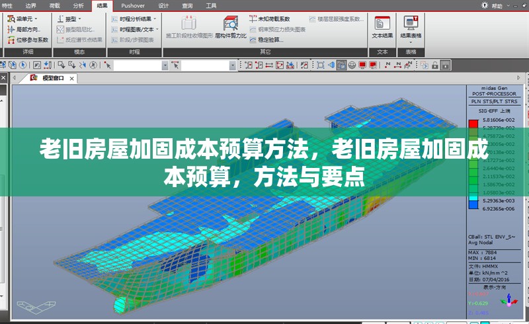Toggle the first red monitor display icon
The width and height of the screenshot is (529, 324).
pyautogui.click(x=362, y=65)
